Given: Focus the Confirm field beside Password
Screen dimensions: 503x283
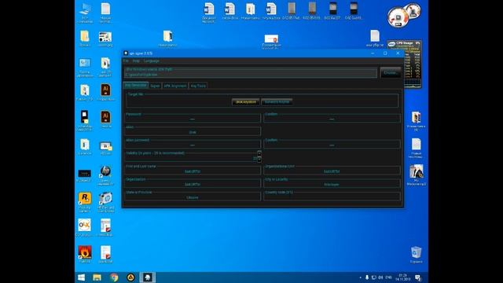Looking at the screenshot, I should pyautogui.click(x=332, y=119).
